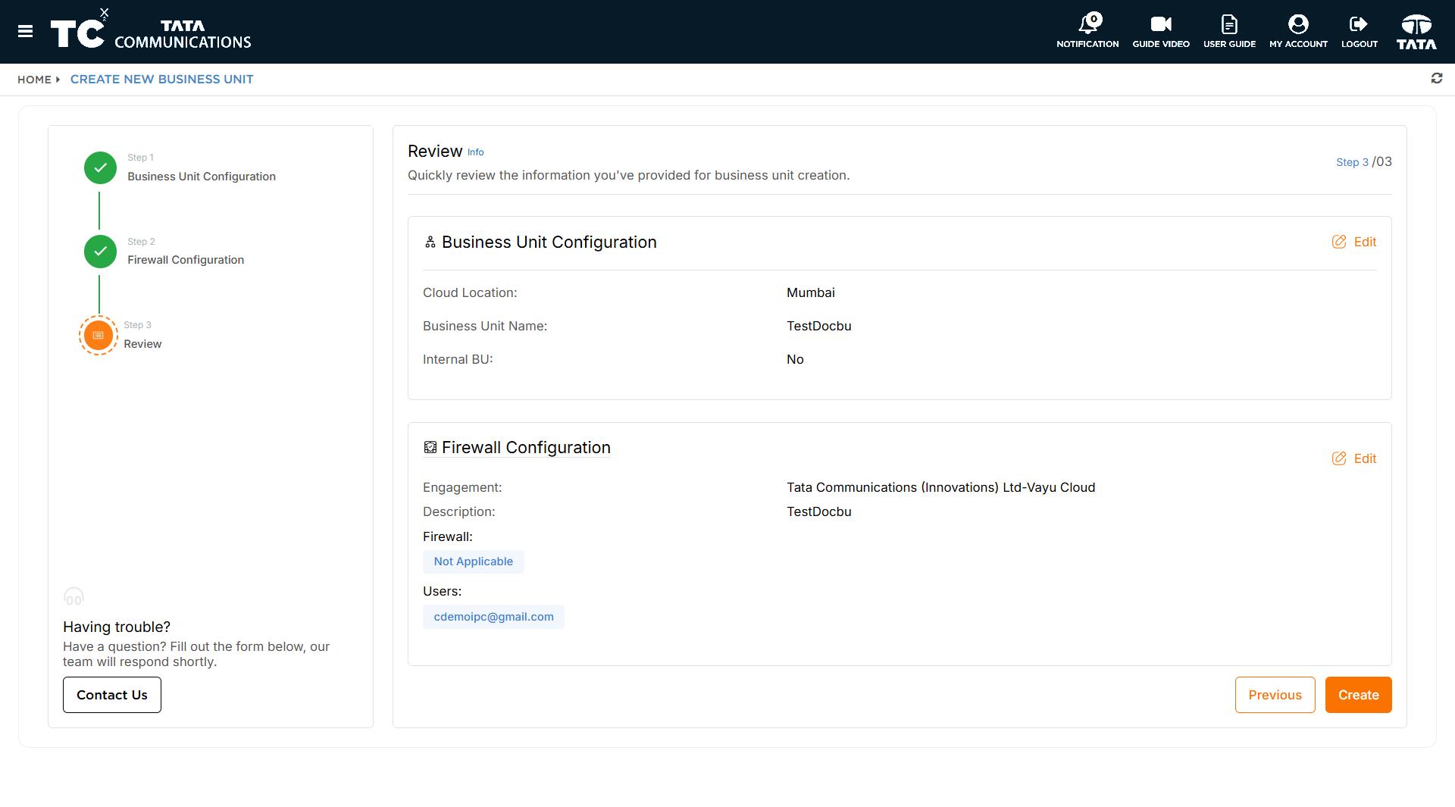Select the TestDocbu description value
This screenshot has width=1455, height=807.
(x=818, y=511)
